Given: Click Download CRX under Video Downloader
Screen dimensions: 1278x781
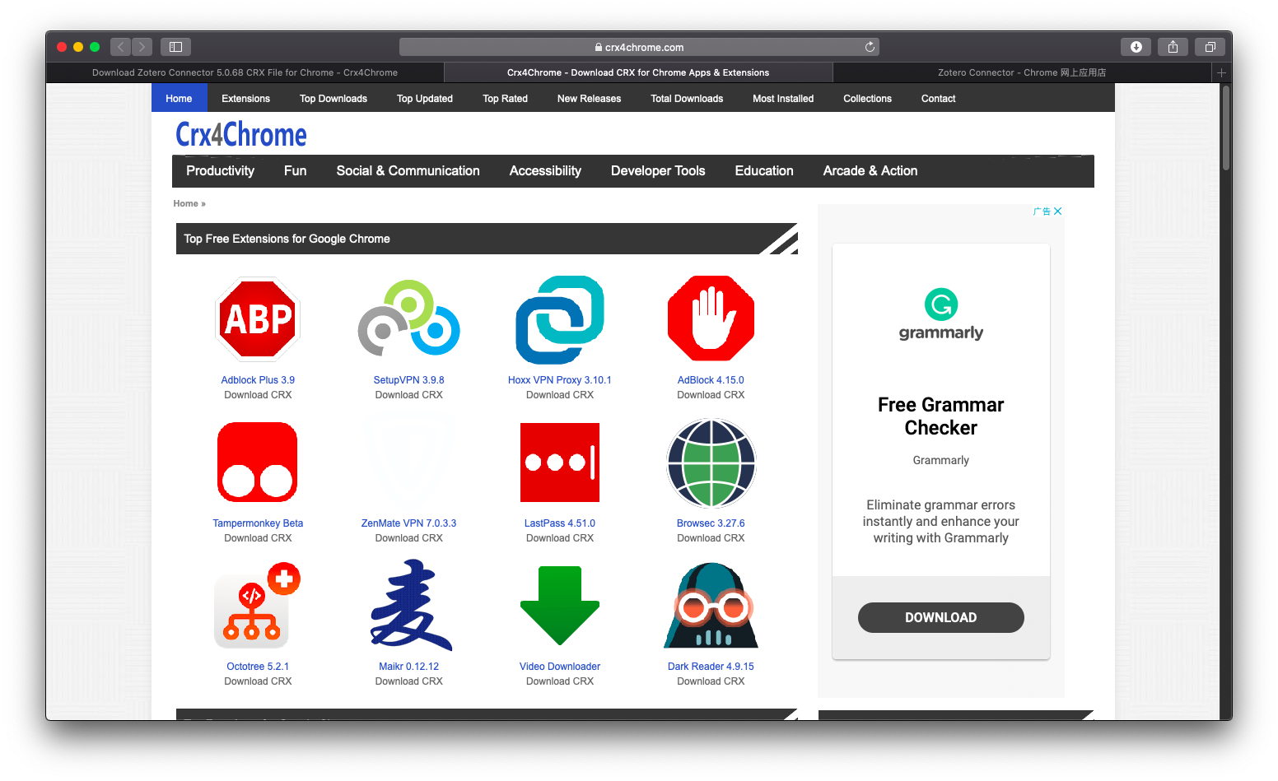Looking at the screenshot, I should coord(560,681).
